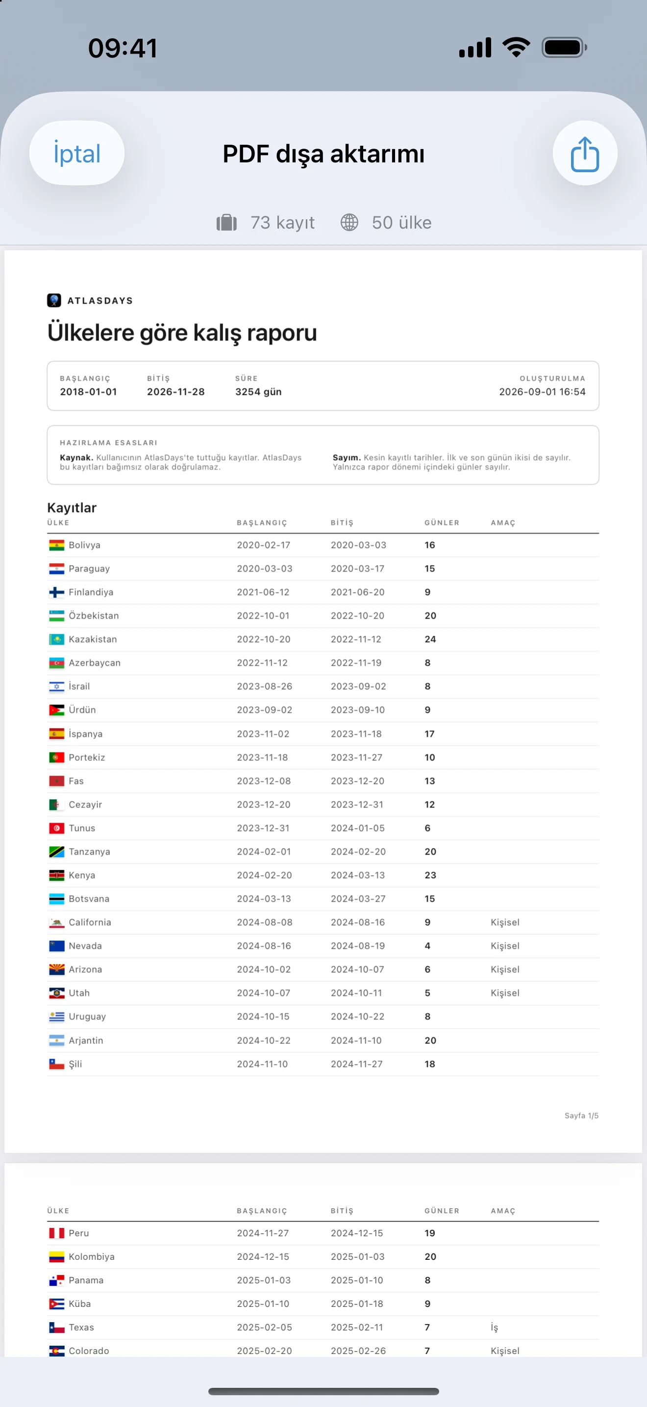Click the İsrail flag icon
This screenshot has height=1407, width=647.
click(57, 686)
